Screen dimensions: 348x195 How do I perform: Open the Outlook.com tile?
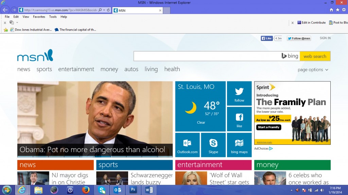188,145
